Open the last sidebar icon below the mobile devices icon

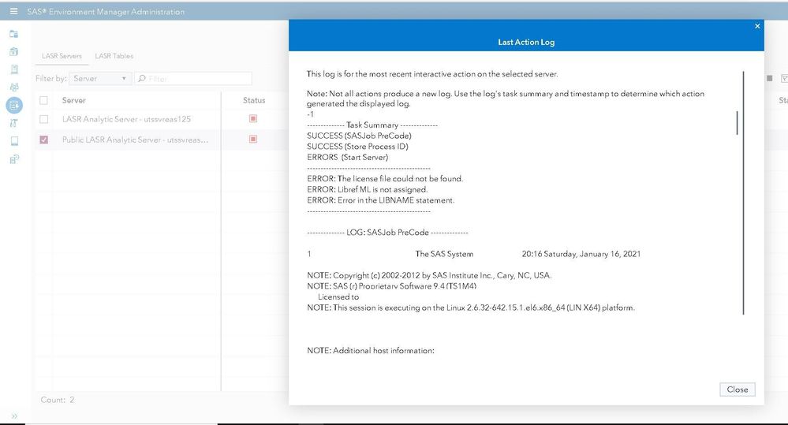[14, 159]
